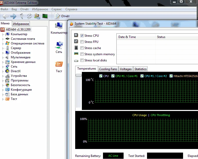Viewport: 198px width, 159px height.
Task: Select the Системная плата board icon
Action: click(7, 39)
